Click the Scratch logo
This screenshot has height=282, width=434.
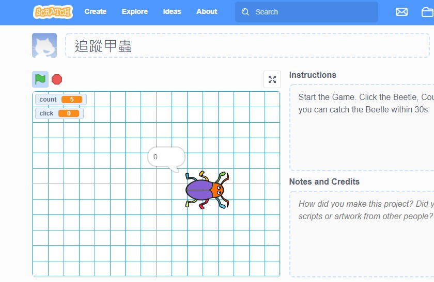pyautogui.click(x=53, y=12)
